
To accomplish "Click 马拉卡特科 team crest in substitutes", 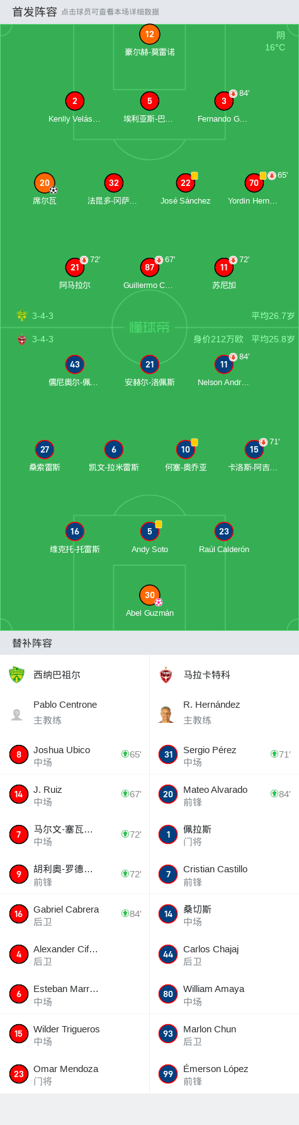I will [166, 674].
